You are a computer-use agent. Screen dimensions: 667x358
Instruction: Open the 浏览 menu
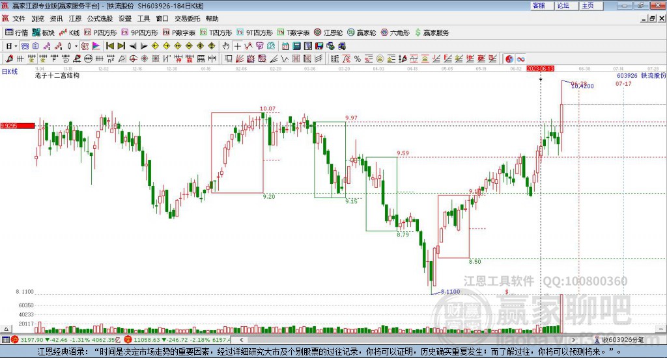coord(37,19)
